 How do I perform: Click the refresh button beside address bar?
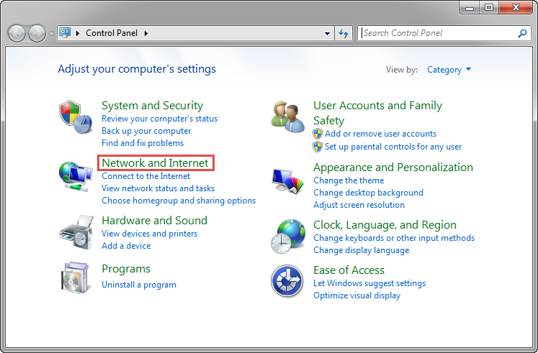pyautogui.click(x=344, y=33)
